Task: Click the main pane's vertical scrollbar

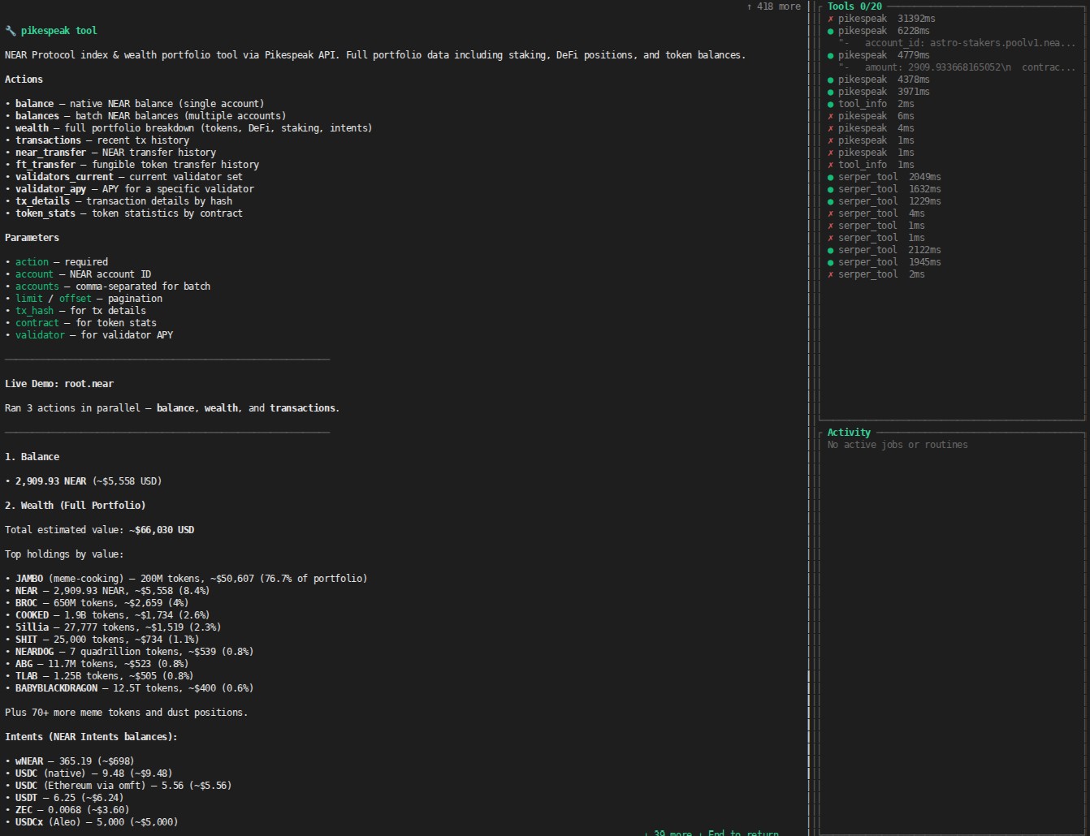Action: click(x=809, y=418)
